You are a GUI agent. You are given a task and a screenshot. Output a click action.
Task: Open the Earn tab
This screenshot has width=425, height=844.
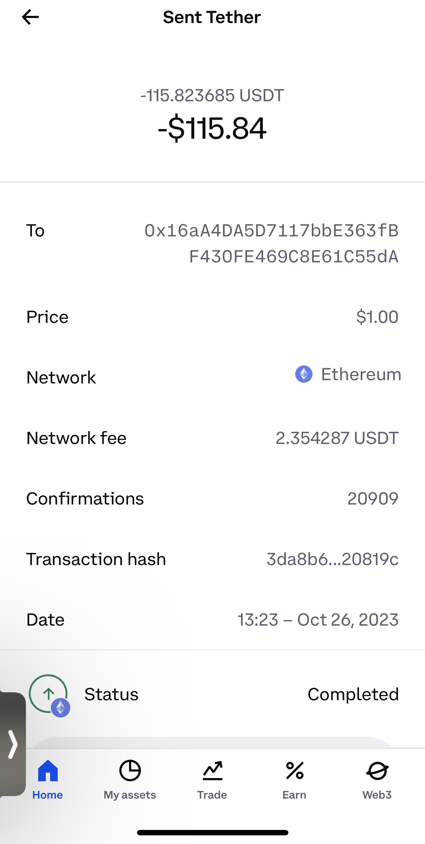[295, 778]
